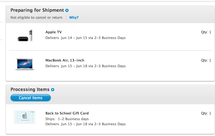Select the gift card image thumbnail
The width and height of the screenshot is (215, 136).
[24, 117]
